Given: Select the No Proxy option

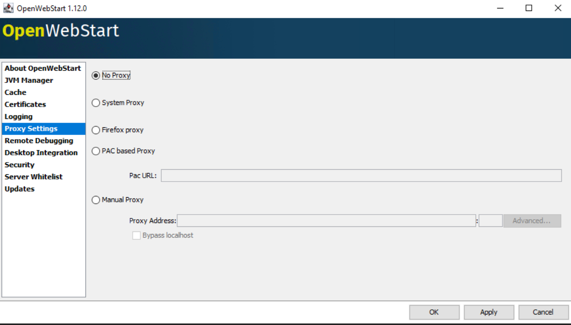Looking at the screenshot, I should (96, 74).
